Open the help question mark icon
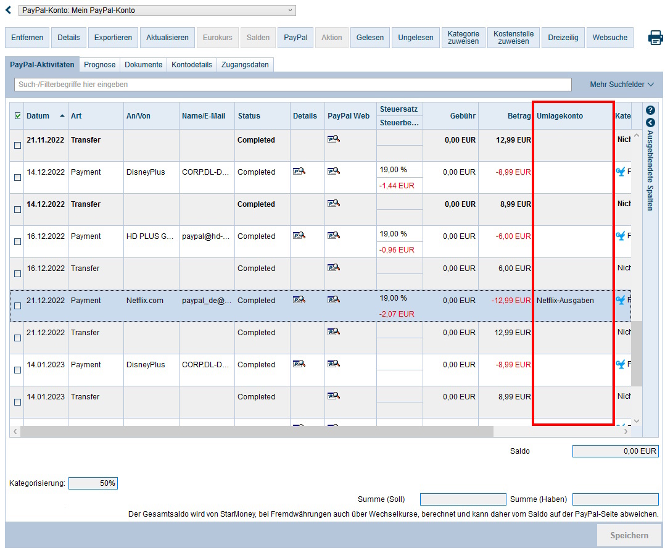 tap(650, 110)
